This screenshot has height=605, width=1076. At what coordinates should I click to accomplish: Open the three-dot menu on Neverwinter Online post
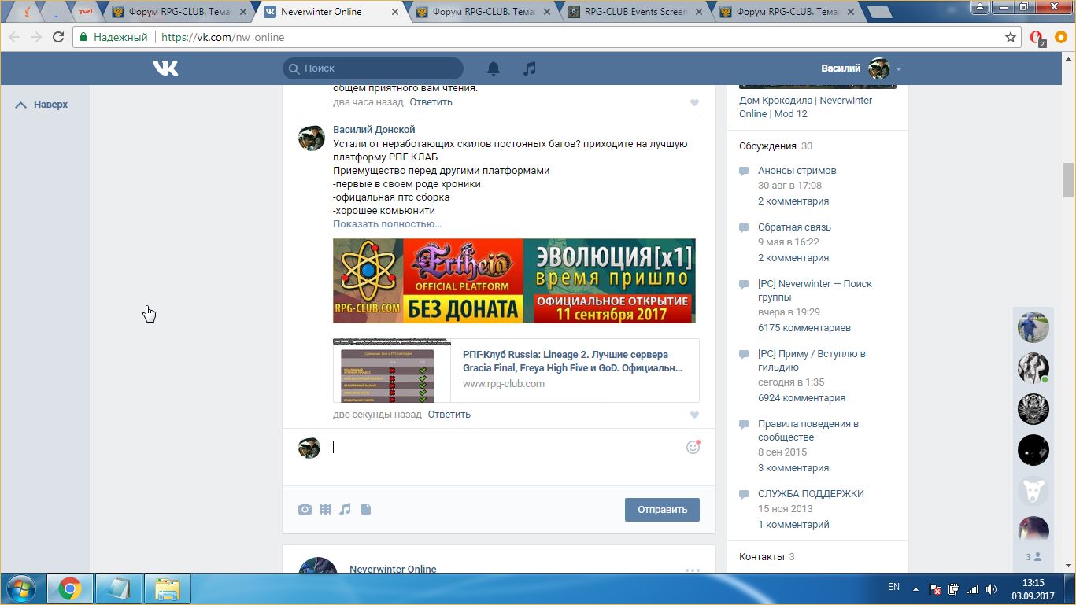point(693,570)
